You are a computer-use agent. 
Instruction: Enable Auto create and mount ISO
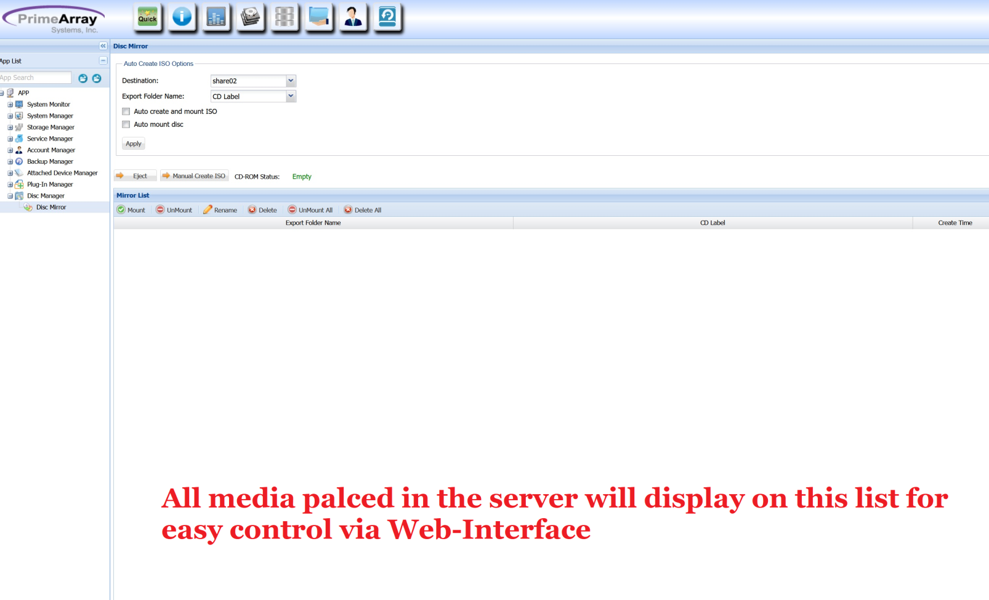tap(126, 111)
